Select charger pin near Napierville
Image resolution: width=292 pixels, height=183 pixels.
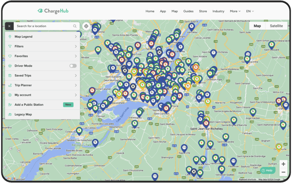point(184,149)
